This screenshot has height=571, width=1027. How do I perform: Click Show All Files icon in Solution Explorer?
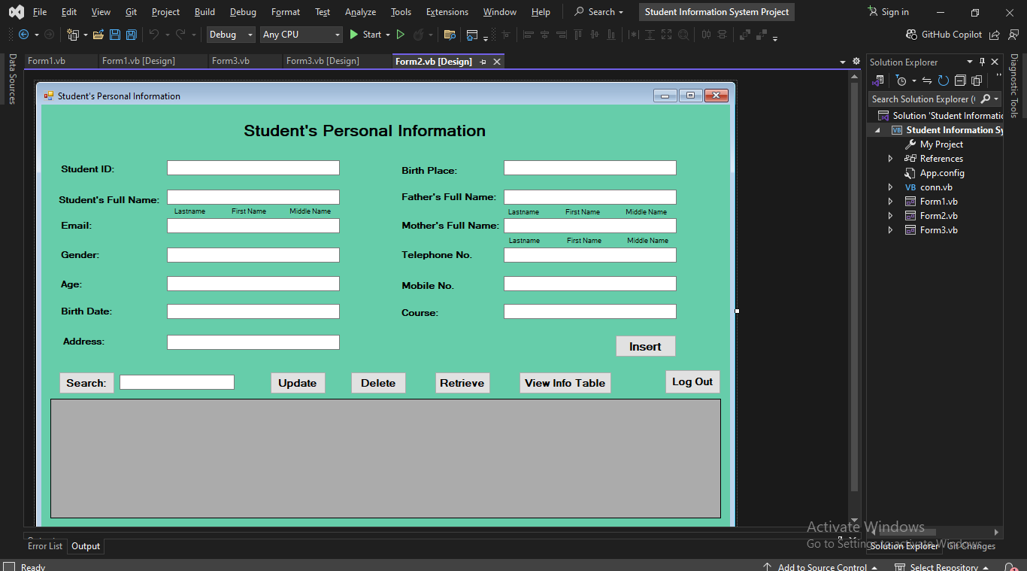point(977,80)
